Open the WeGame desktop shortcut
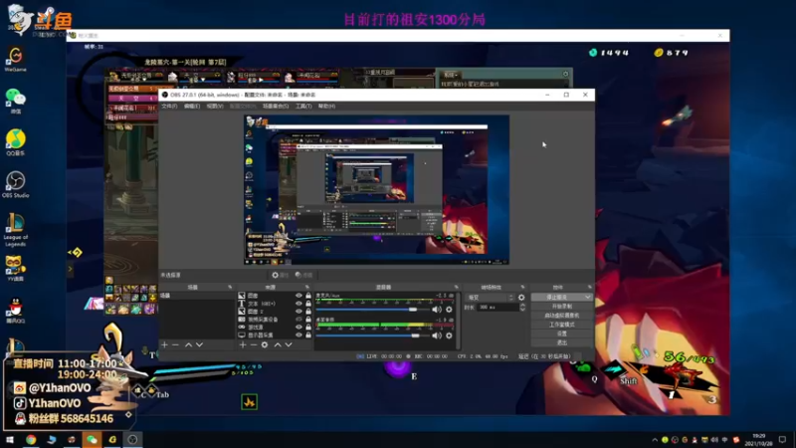The image size is (796, 448). (x=15, y=59)
